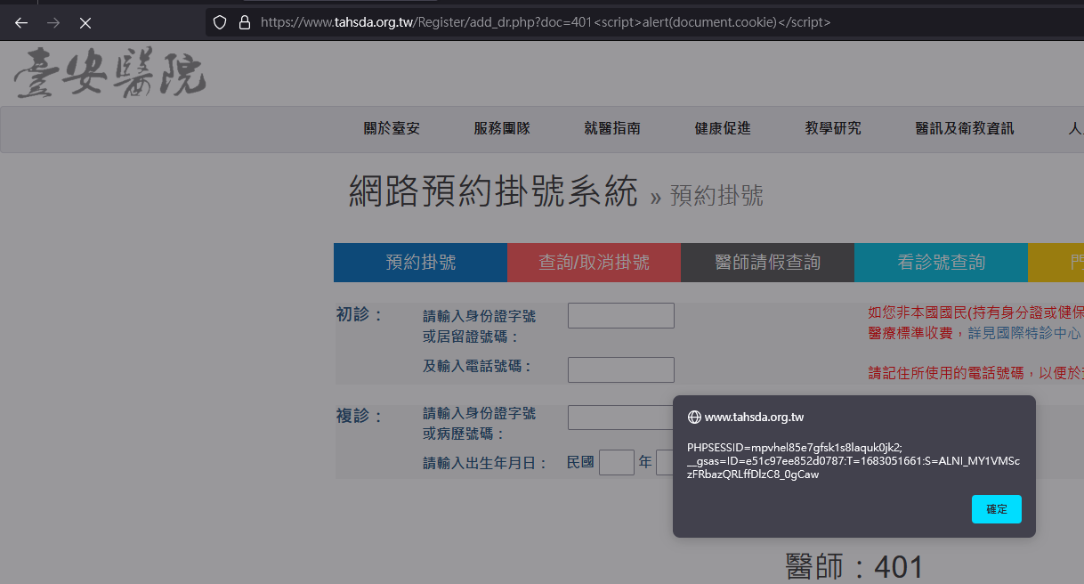
Task: Select the 看診號查詢 tab
Action: (941, 263)
